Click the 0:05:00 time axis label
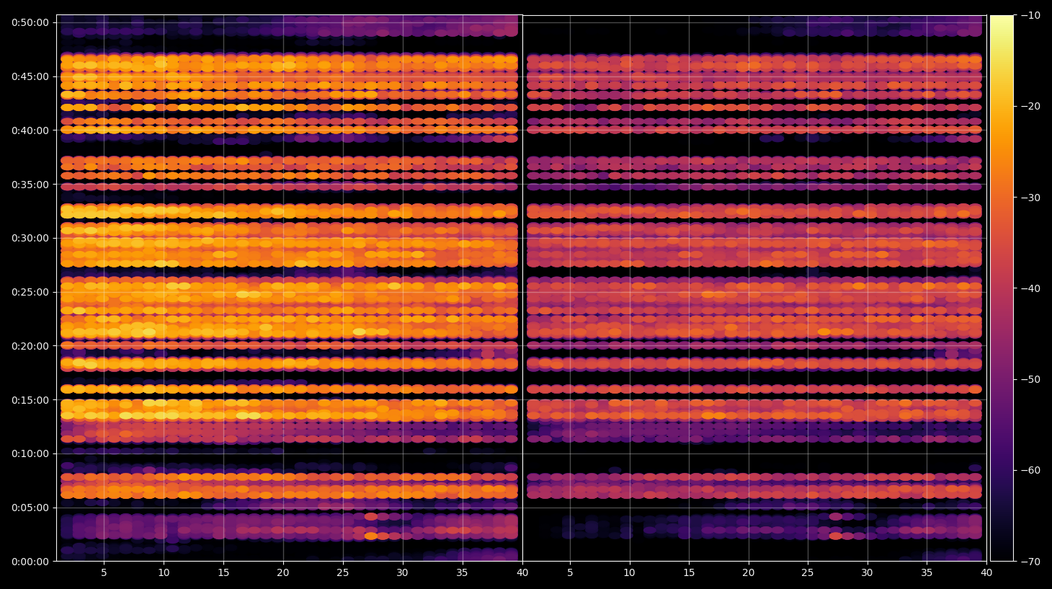1052x589 pixels. pos(30,508)
